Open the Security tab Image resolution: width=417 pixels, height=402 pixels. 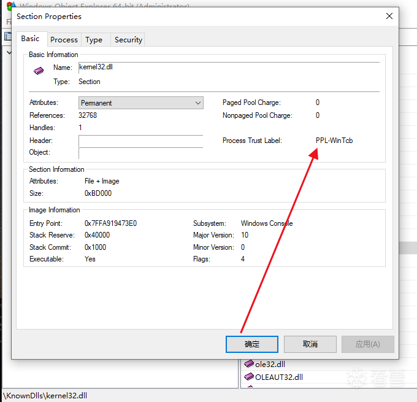click(128, 40)
